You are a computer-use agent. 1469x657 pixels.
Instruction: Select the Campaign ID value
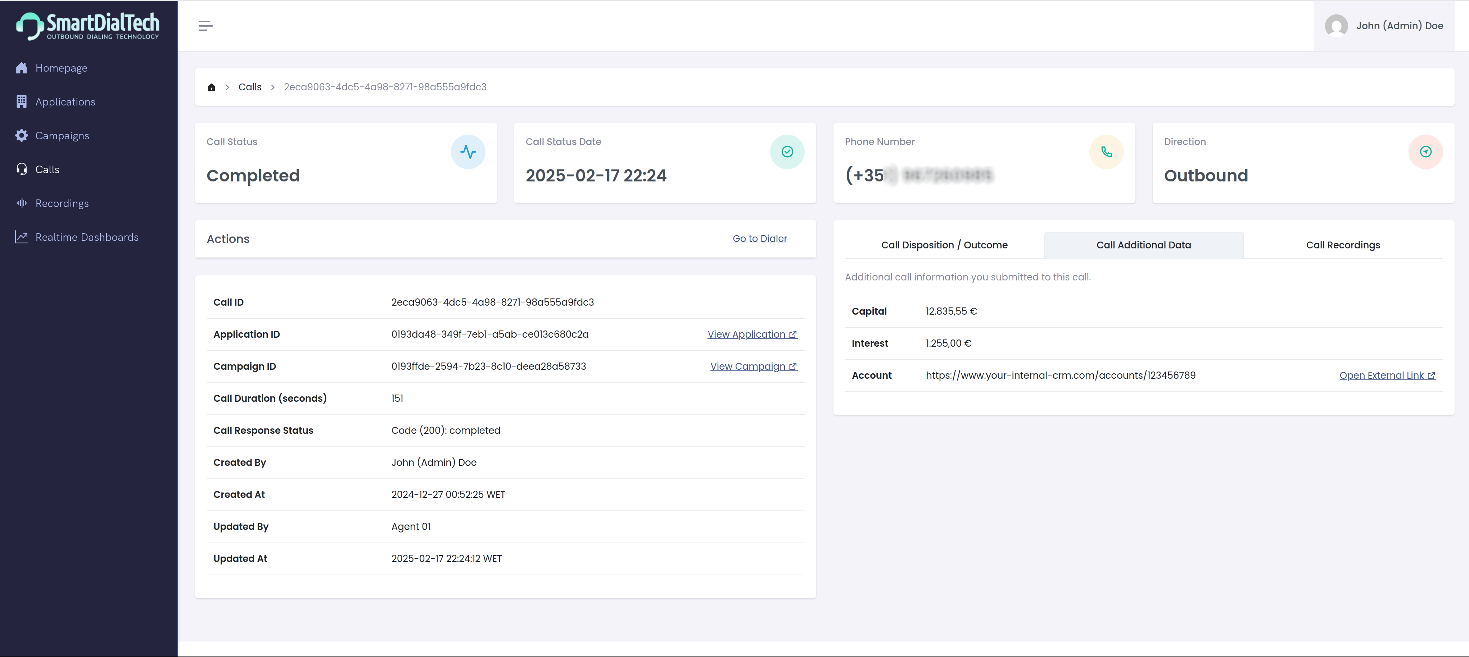489,366
